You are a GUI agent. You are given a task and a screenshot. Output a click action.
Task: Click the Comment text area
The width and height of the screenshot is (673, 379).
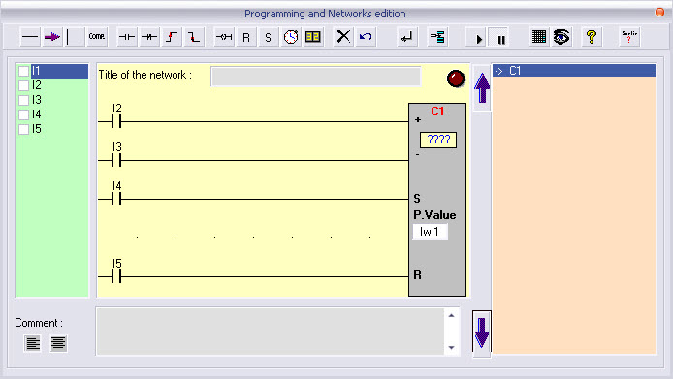pyautogui.click(x=271, y=332)
